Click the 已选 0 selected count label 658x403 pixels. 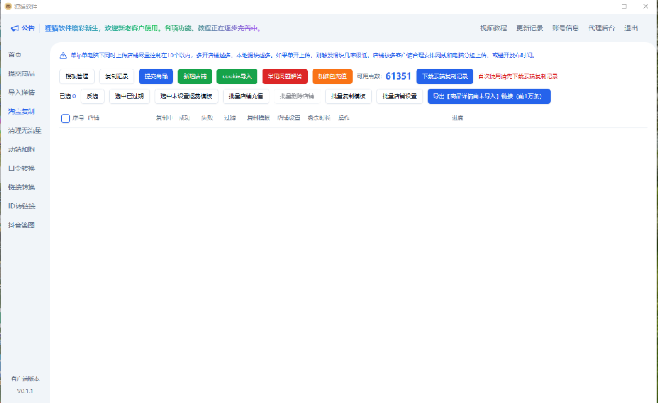coord(68,96)
